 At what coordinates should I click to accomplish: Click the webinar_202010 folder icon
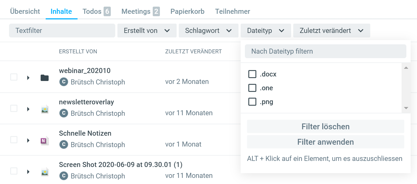click(x=45, y=78)
